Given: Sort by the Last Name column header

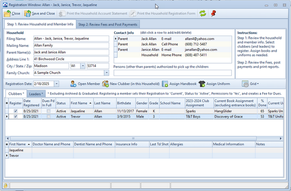Looking at the screenshot, I should [x=102, y=103].
